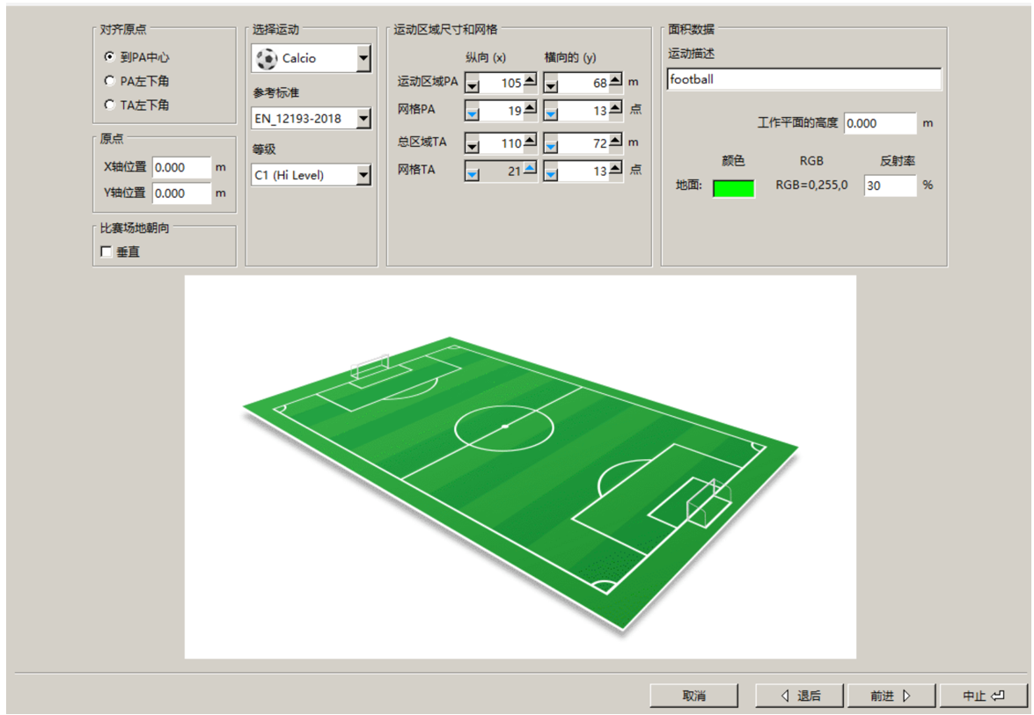Increase the 总区域TA 纵向 (x) value

point(529,140)
